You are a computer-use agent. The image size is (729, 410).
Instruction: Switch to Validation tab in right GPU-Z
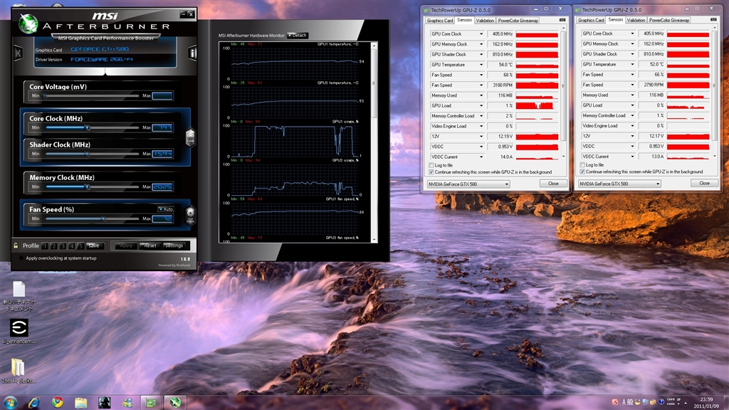pos(636,20)
